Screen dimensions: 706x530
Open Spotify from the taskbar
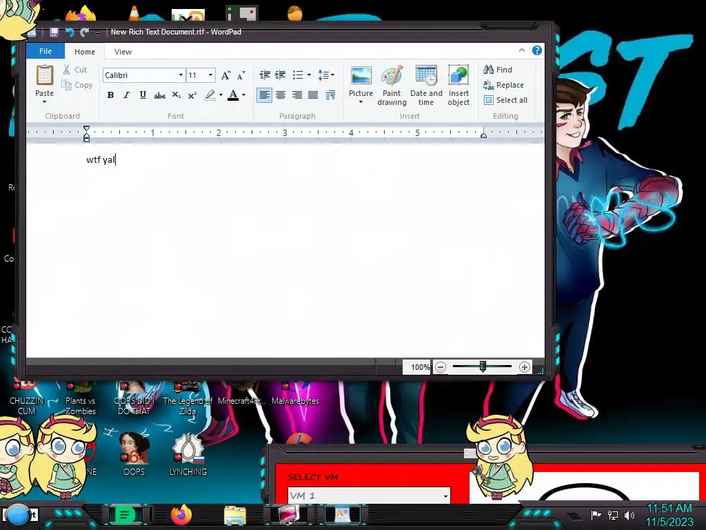coord(125,514)
